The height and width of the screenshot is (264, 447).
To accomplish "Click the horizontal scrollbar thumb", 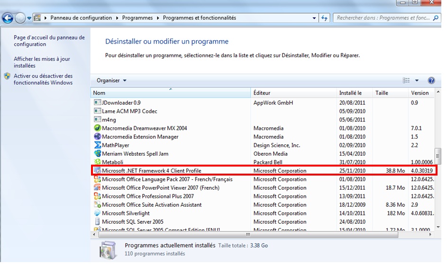I will click(x=248, y=234).
